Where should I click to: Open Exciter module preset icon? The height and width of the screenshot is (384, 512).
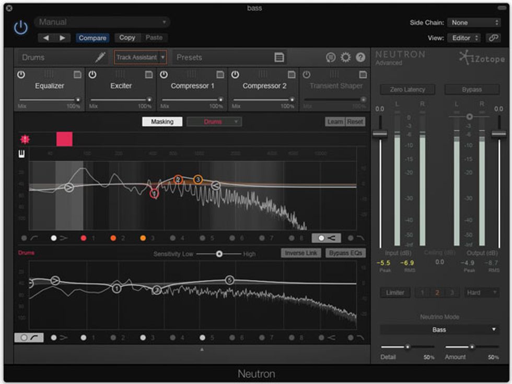point(149,75)
